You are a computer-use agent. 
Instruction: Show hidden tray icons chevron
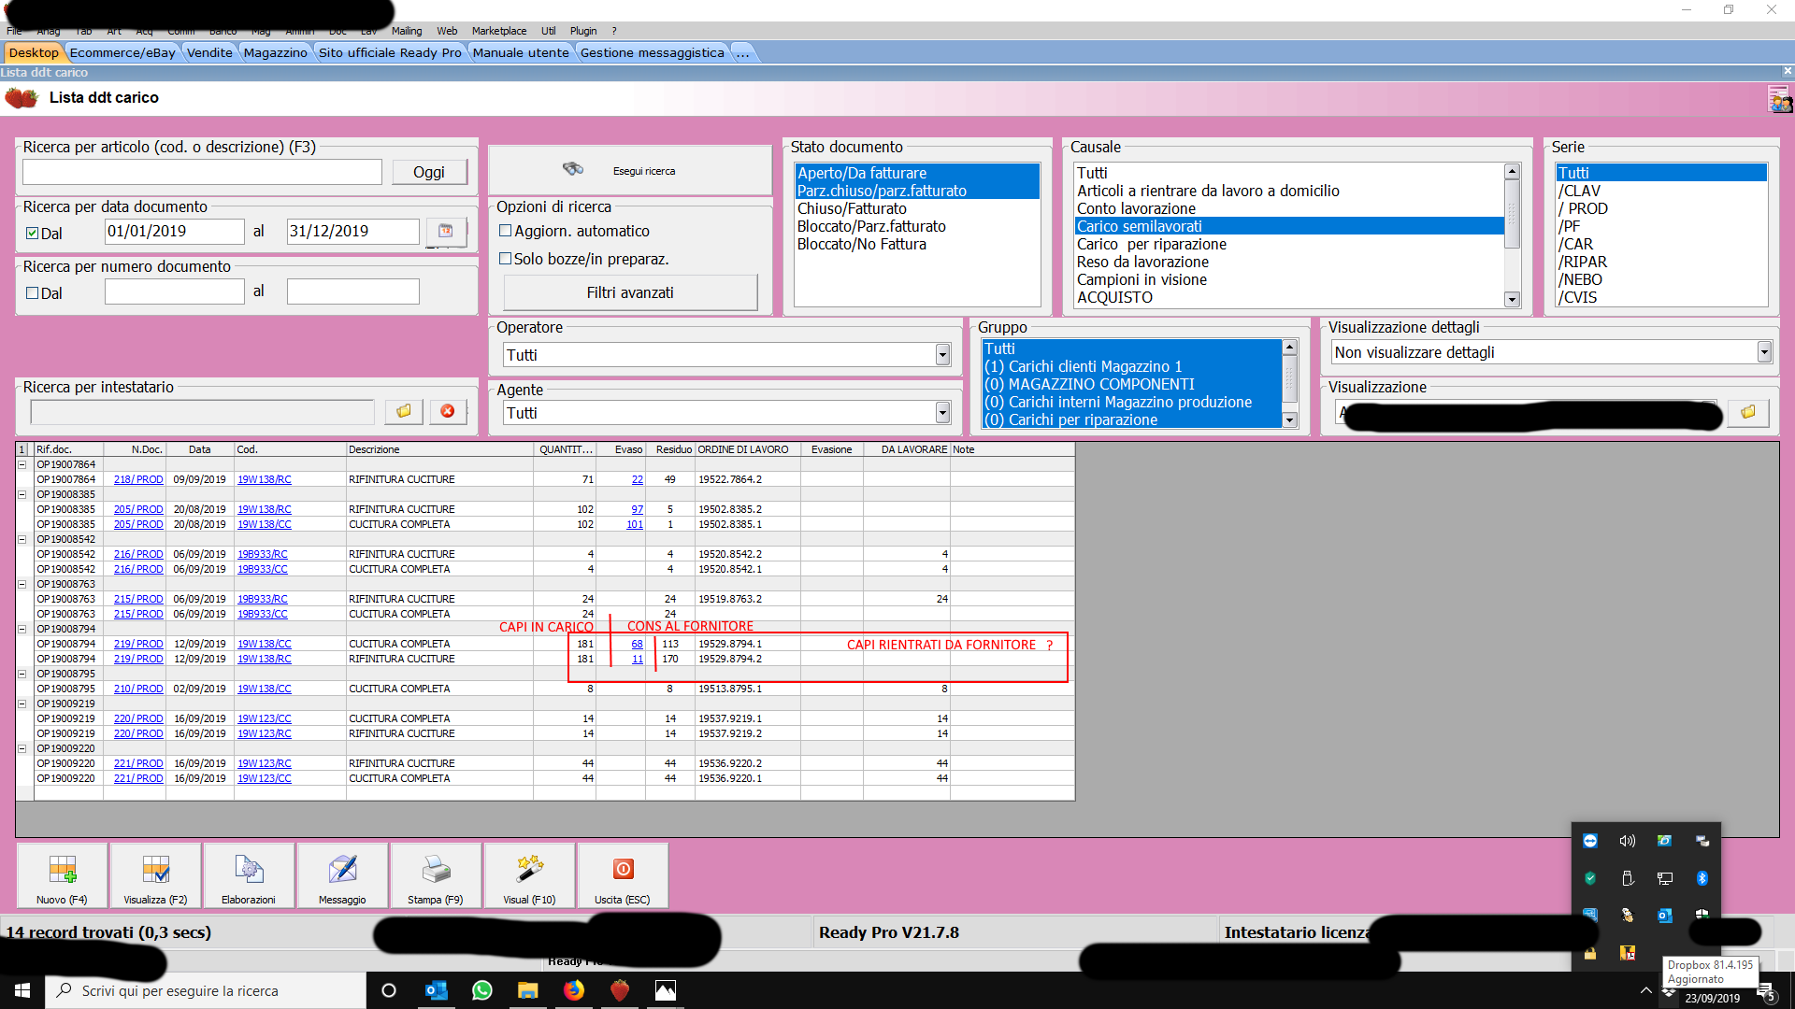[1646, 990]
